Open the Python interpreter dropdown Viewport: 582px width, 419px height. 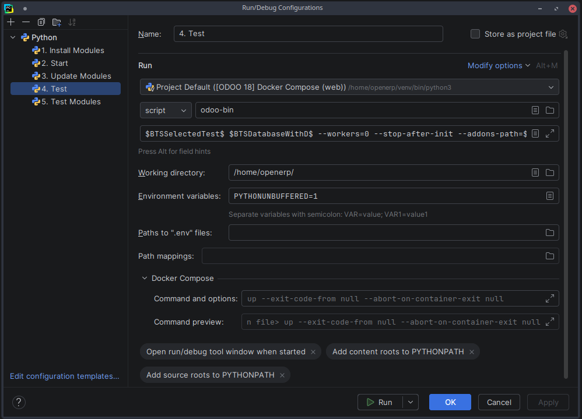tap(349, 87)
